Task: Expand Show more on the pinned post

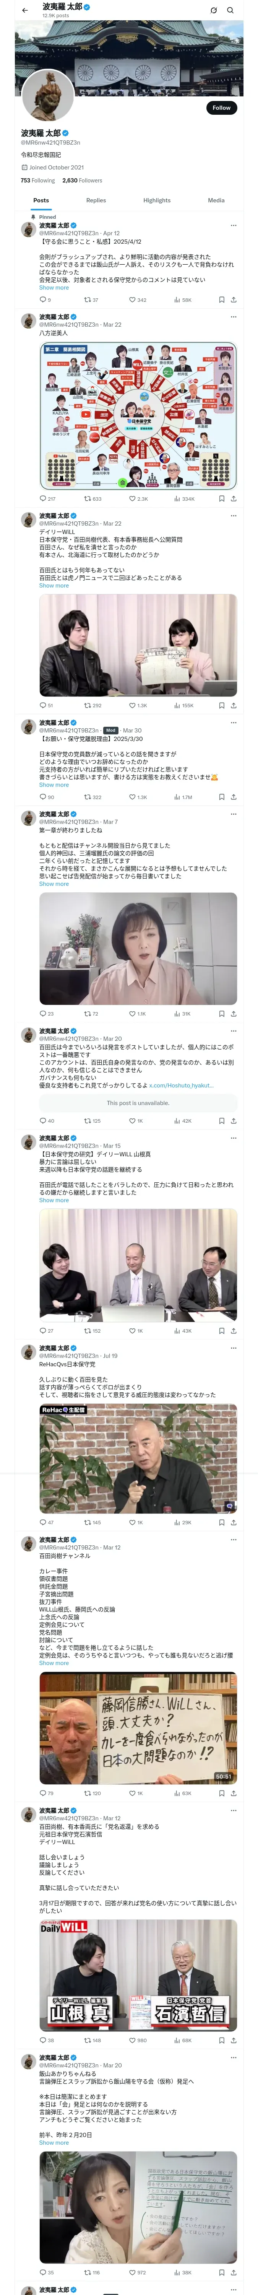Action: tap(54, 288)
